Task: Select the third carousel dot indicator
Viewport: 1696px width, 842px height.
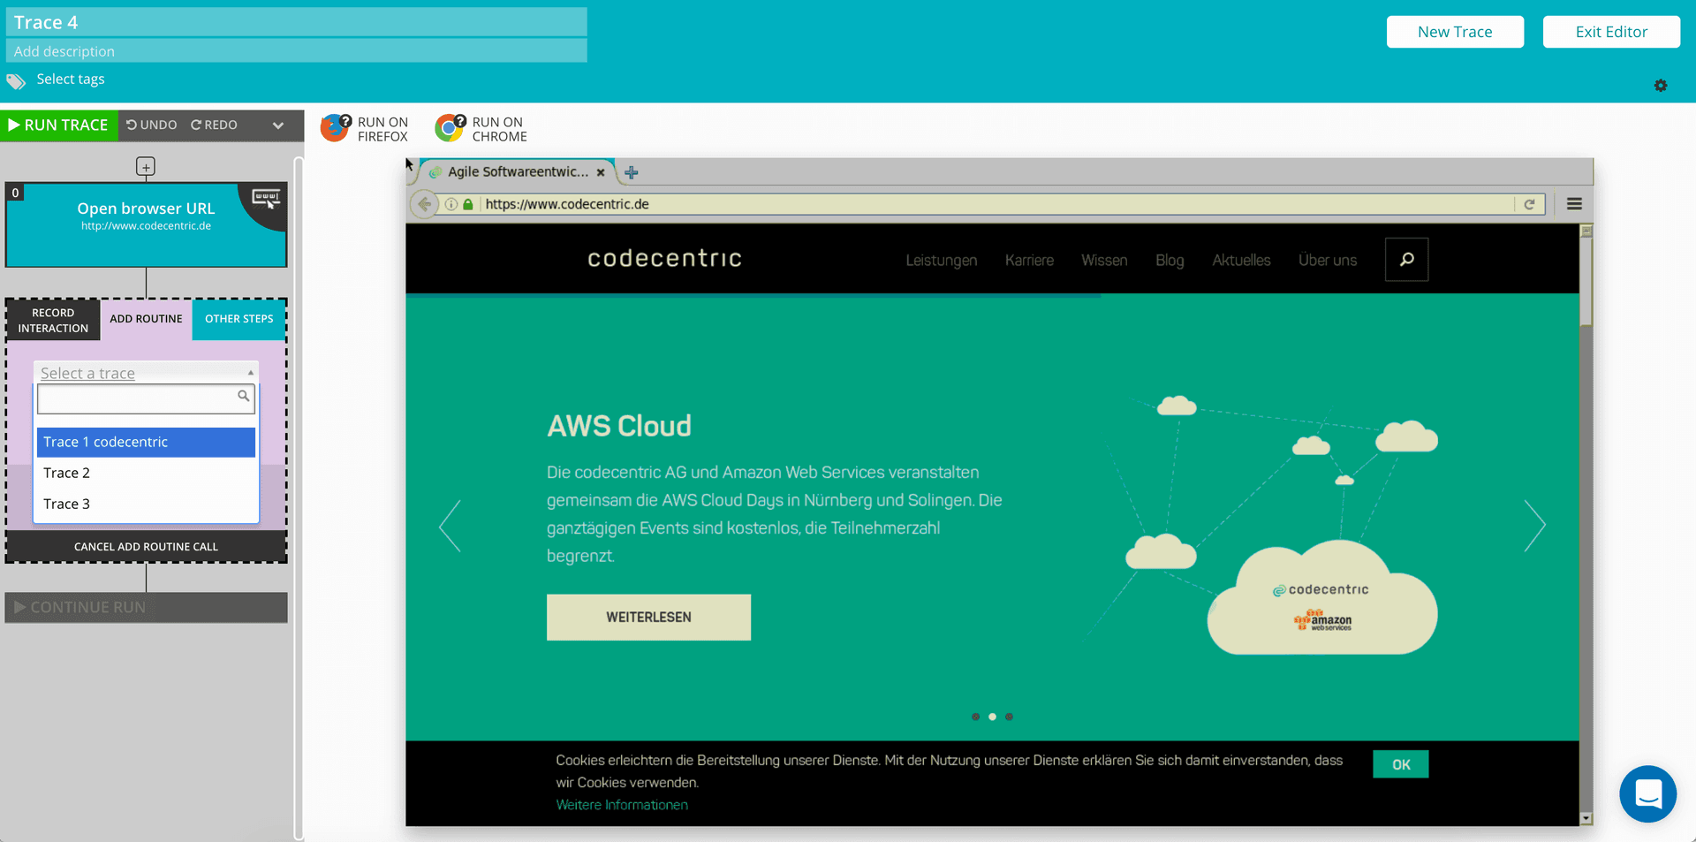Action: (1009, 717)
